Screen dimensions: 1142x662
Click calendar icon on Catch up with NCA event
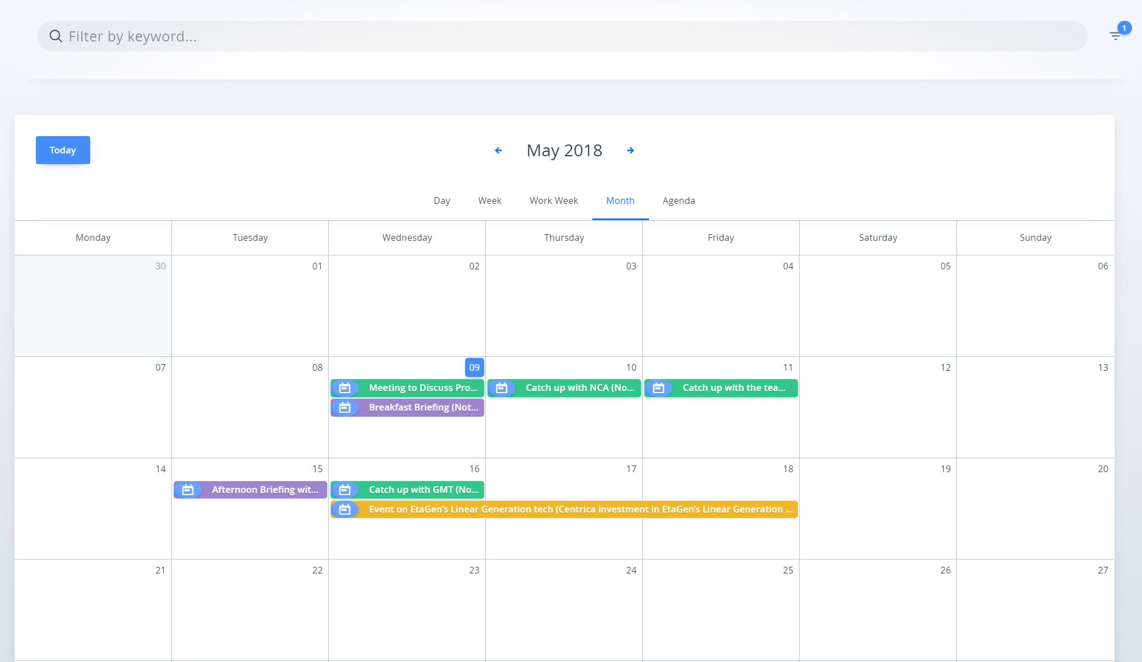[502, 388]
